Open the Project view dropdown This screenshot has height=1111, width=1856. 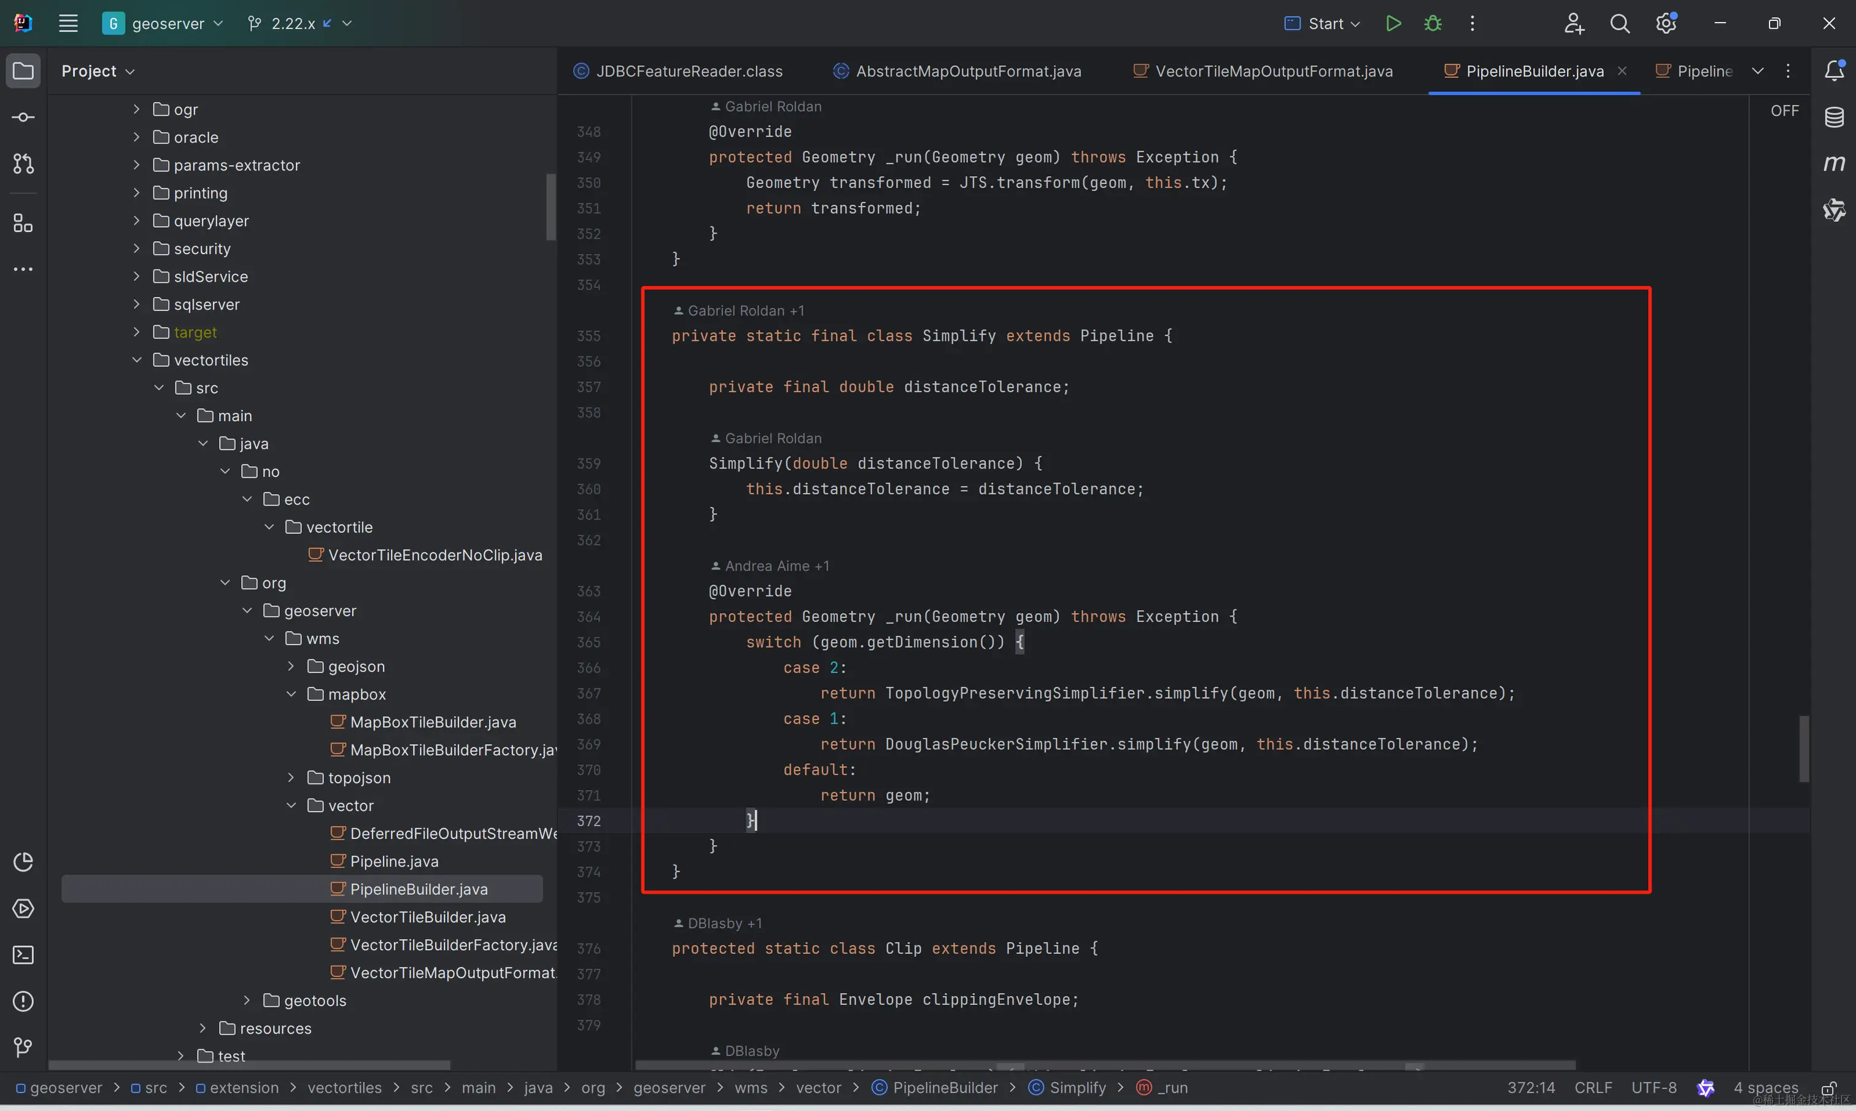pos(98,71)
